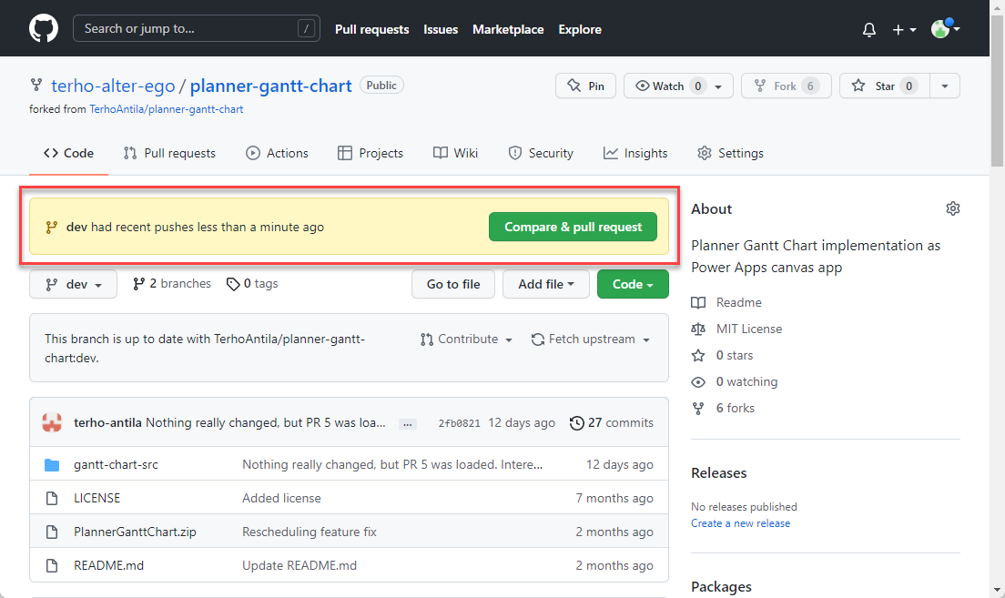The image size is (1005, 598).
Task: Toggle Watch on this repository
Action: pyautogui.click(x=669, y=86)
